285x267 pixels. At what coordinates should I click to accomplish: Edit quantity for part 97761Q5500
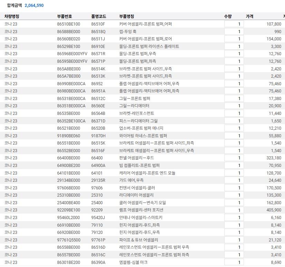(x=234, y=240)
